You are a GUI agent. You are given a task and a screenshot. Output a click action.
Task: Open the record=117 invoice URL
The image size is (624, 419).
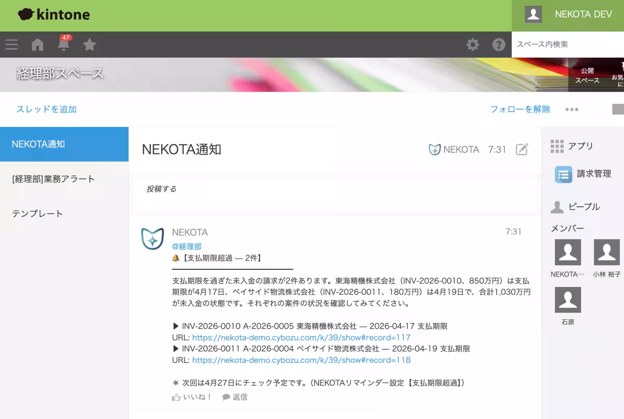tap(301, 337)
